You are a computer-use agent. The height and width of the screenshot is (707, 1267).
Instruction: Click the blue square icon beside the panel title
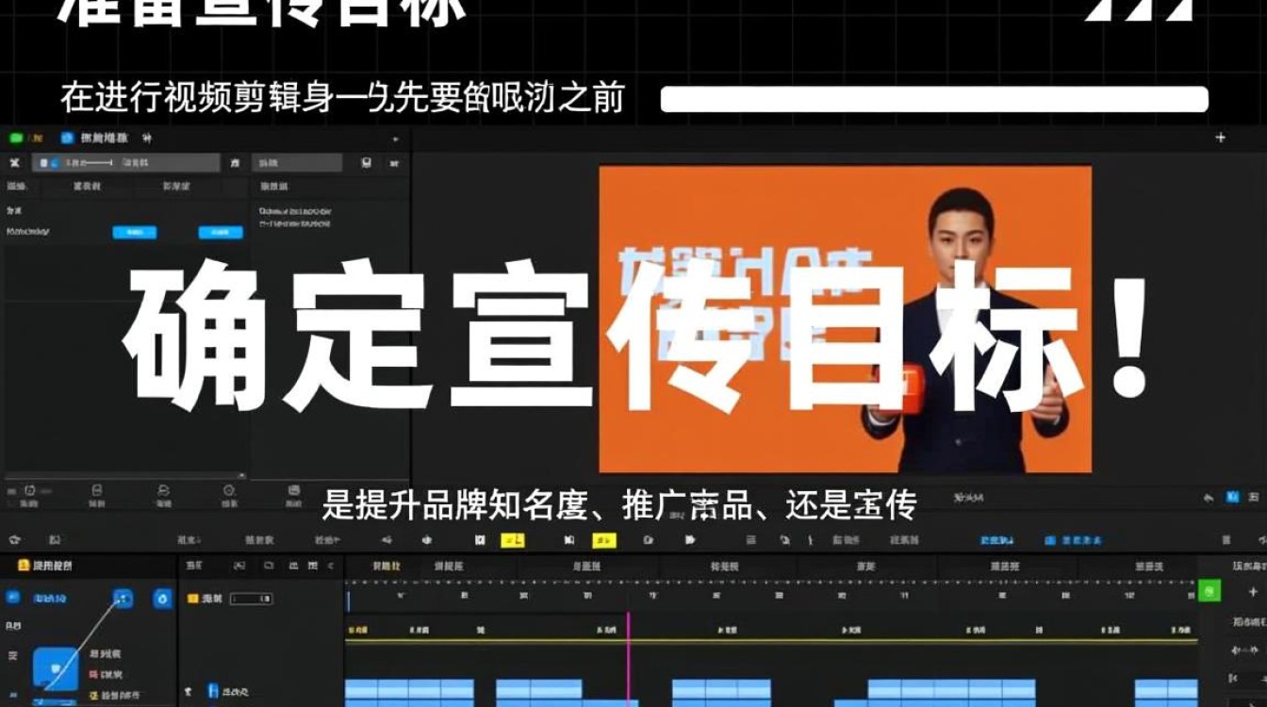coord(67,138)
